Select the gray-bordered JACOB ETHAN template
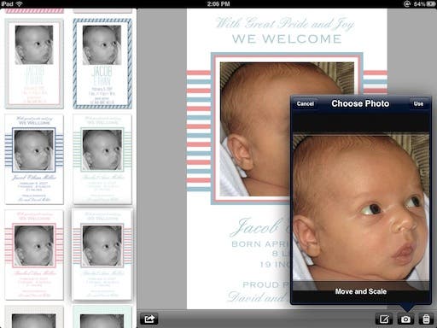Viewport: 437px width, 328px height. tap(34, 64)
